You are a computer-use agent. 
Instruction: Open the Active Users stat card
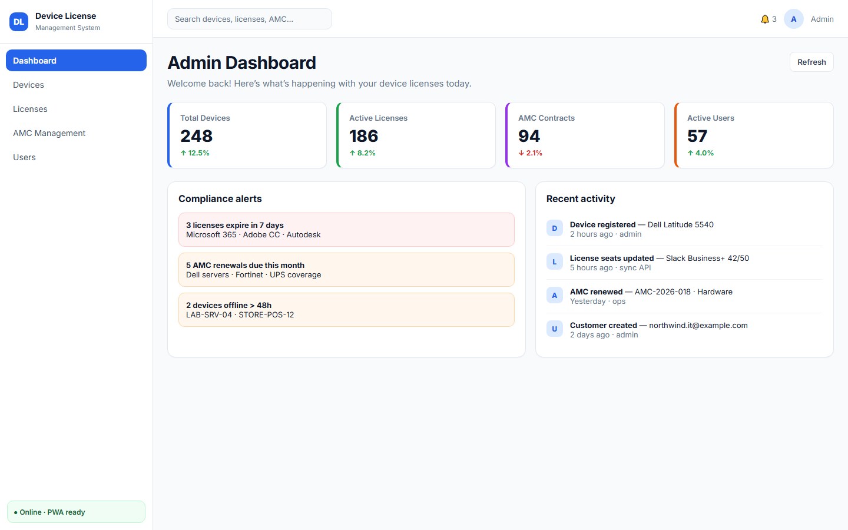click(754, 135)
